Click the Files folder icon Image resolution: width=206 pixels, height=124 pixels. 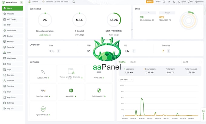pos(5,64)
